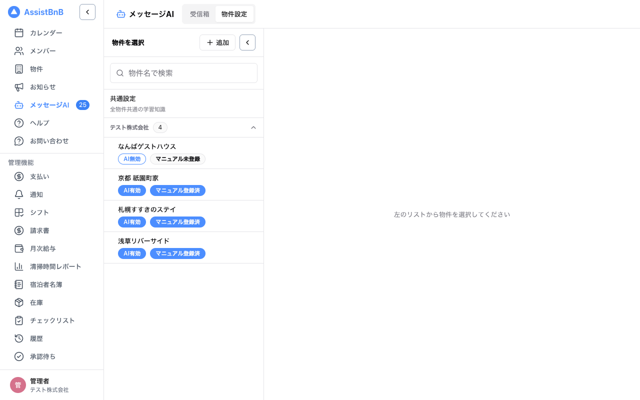
Task: Collapse the テスト株式会社 property group
Action: 253,127
